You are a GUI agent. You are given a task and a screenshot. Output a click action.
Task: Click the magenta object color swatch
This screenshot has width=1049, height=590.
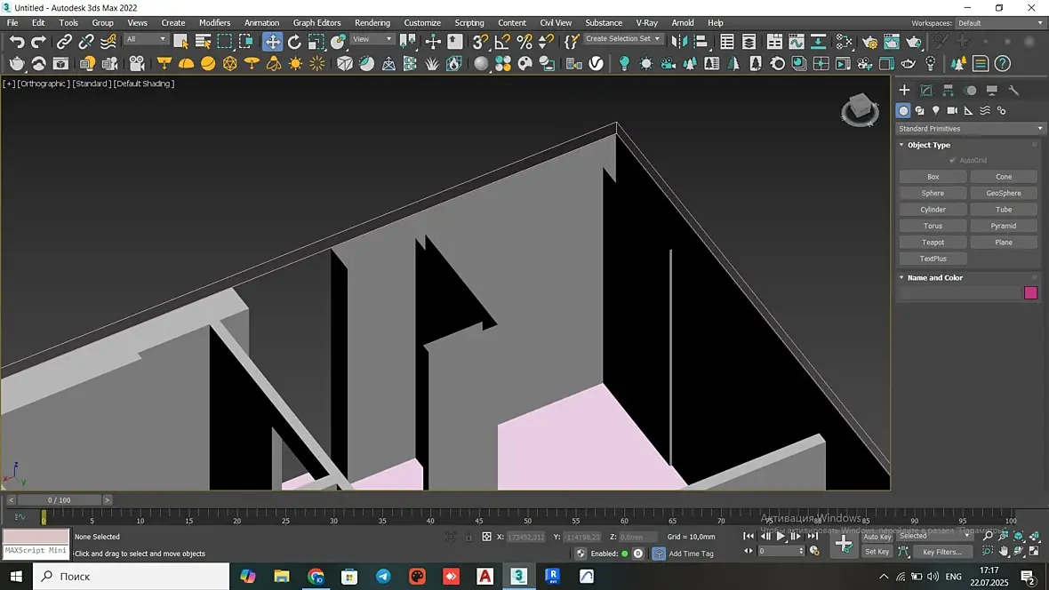[1030, 293]
